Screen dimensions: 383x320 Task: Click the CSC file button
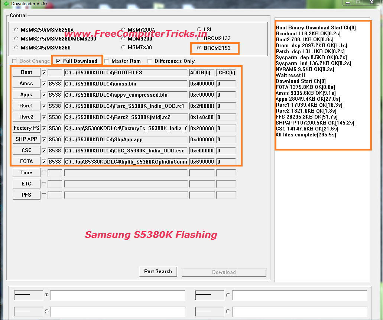[x=26, y=151]
